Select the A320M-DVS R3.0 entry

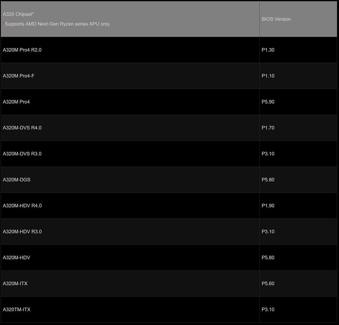pyautogui.click(x=22, y=154)
